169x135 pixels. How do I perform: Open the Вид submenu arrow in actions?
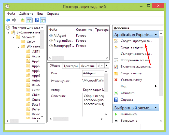[x=156, y=86]
